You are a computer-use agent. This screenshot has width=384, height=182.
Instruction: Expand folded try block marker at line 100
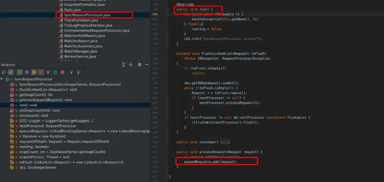[x=167, y=15]
